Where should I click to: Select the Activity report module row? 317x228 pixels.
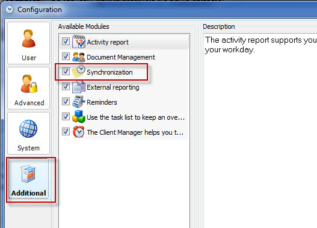(124, 42)
